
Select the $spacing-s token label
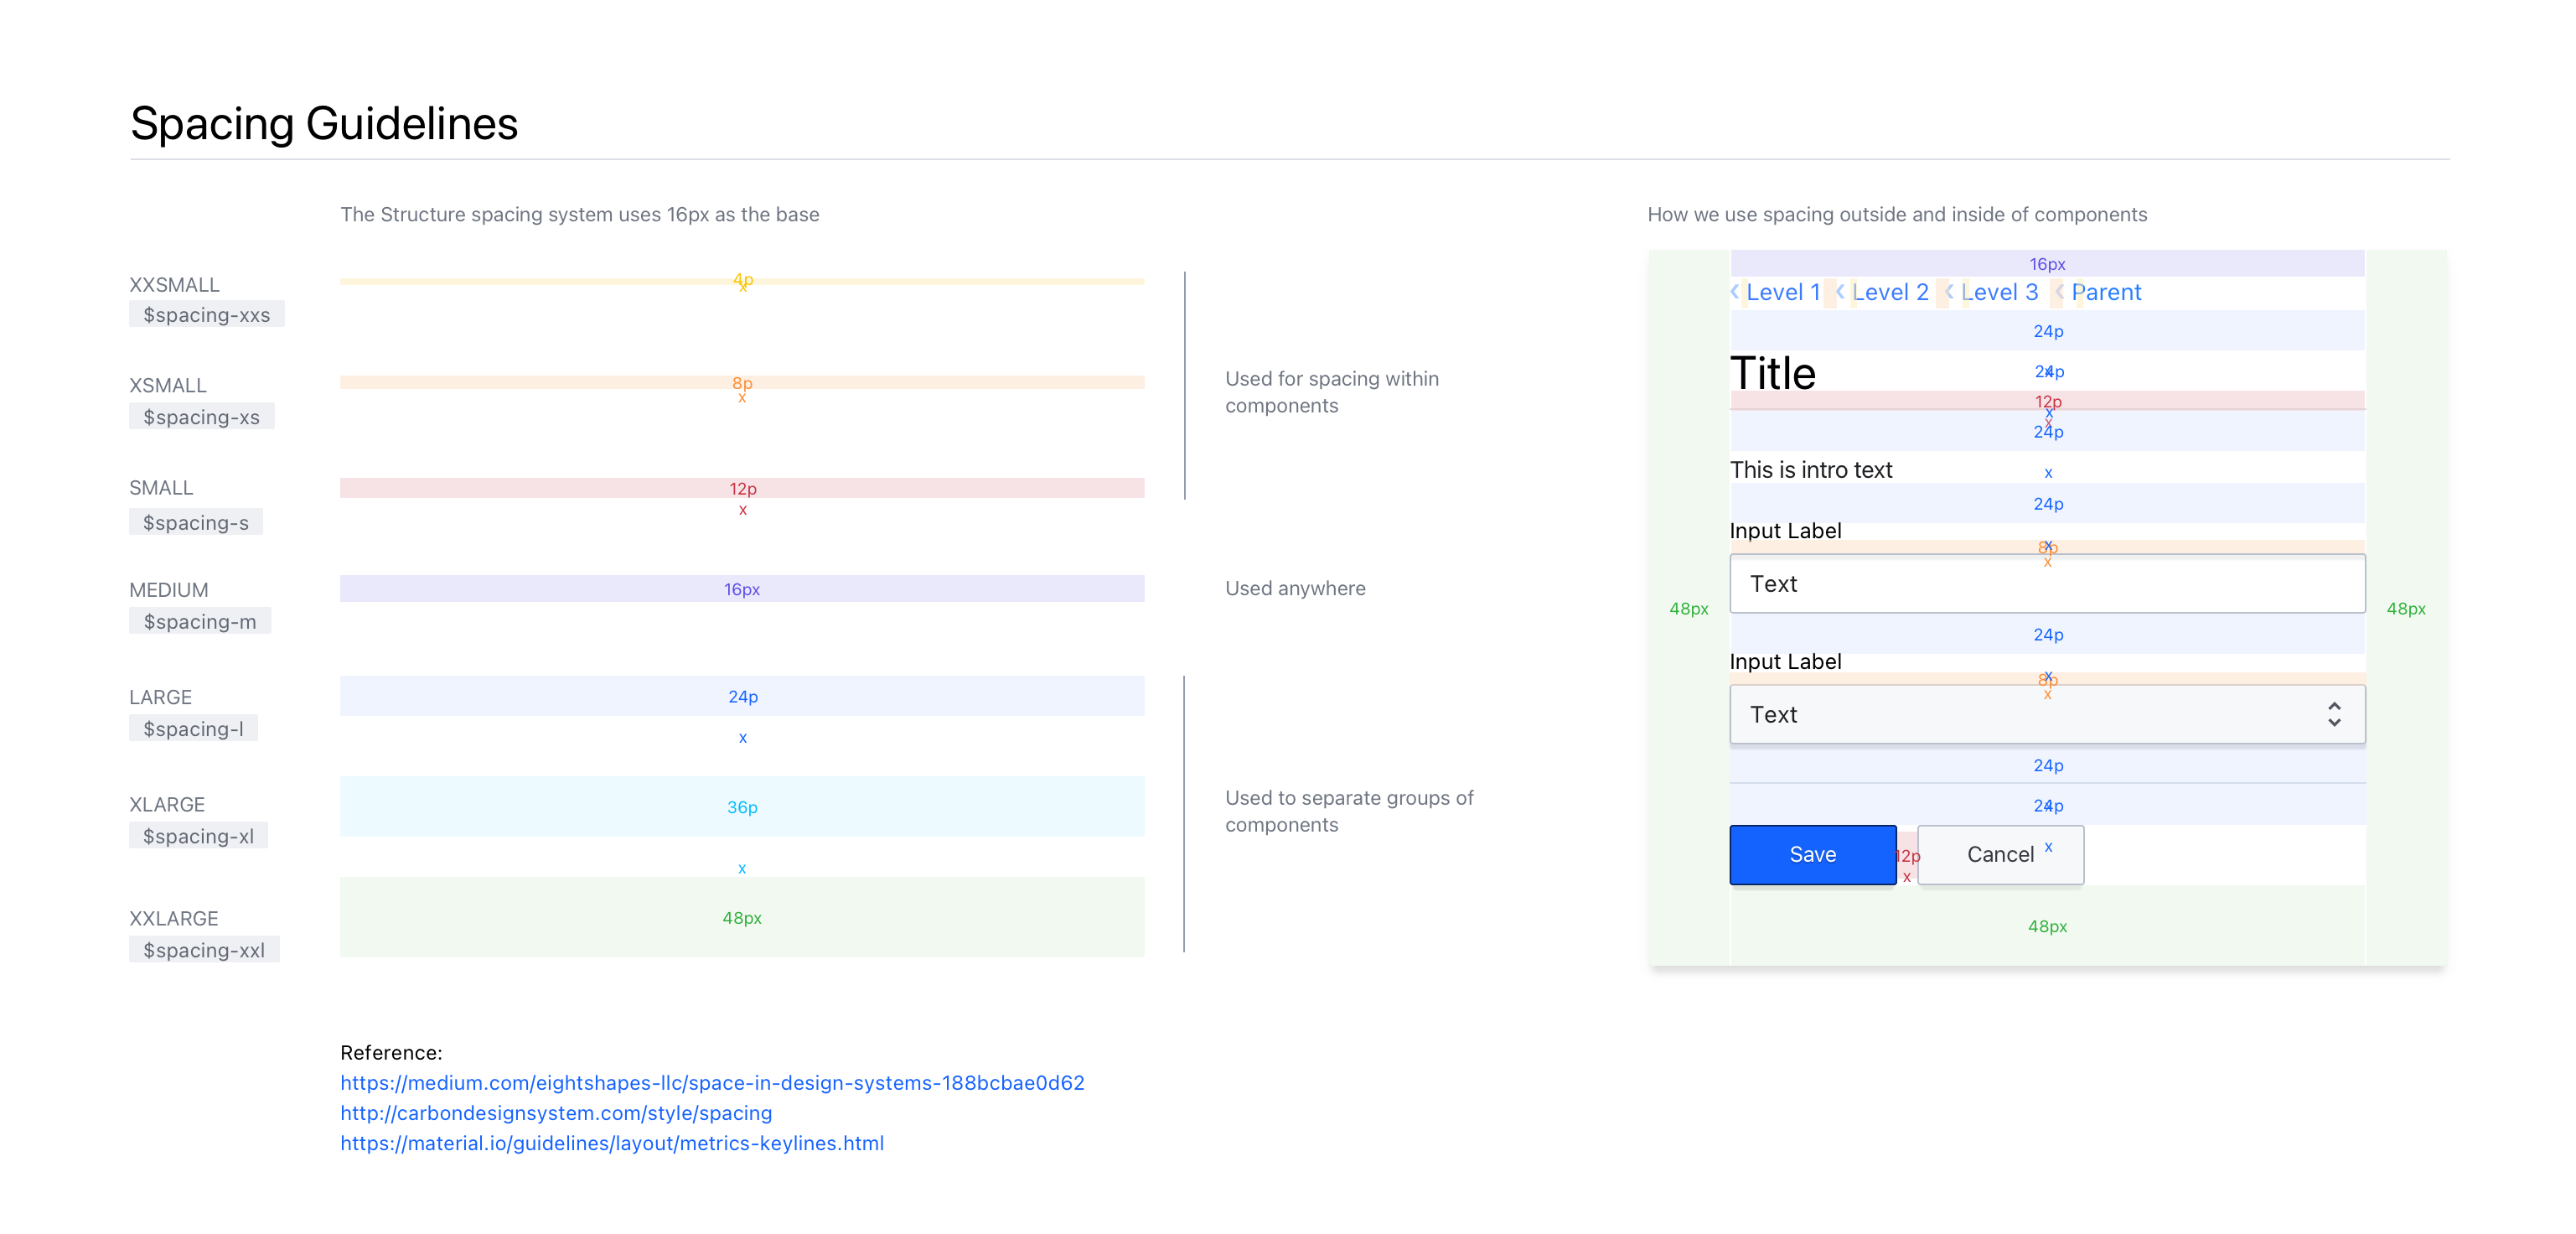click(196, 522)
